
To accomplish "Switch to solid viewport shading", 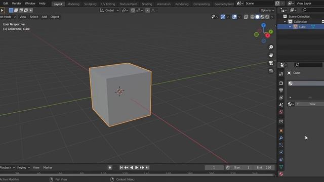I will pyautogui.click(x=257, y=17).
